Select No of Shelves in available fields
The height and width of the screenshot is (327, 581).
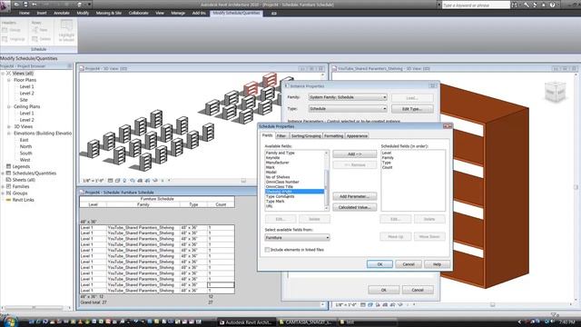(x=278, y=177)
